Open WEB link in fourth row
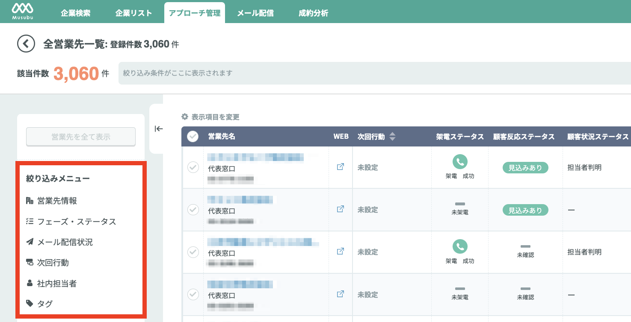Viewport: 631px width, 322px height. (x=341, y=294)
